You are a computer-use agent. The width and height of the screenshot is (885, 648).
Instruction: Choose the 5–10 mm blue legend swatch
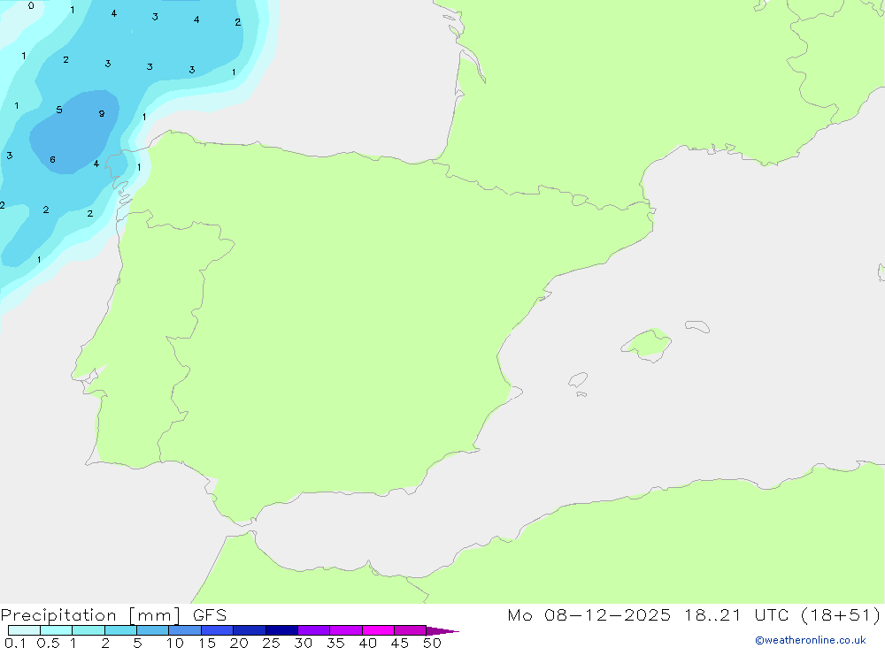point(152,630)
